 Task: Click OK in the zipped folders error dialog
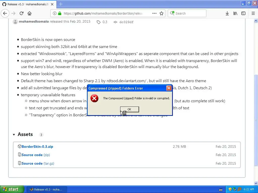pyautogui.click(x=130, y=109)
